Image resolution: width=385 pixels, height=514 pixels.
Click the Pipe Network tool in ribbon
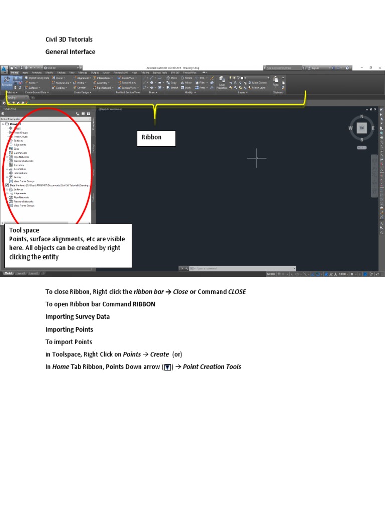coord(103,88)
